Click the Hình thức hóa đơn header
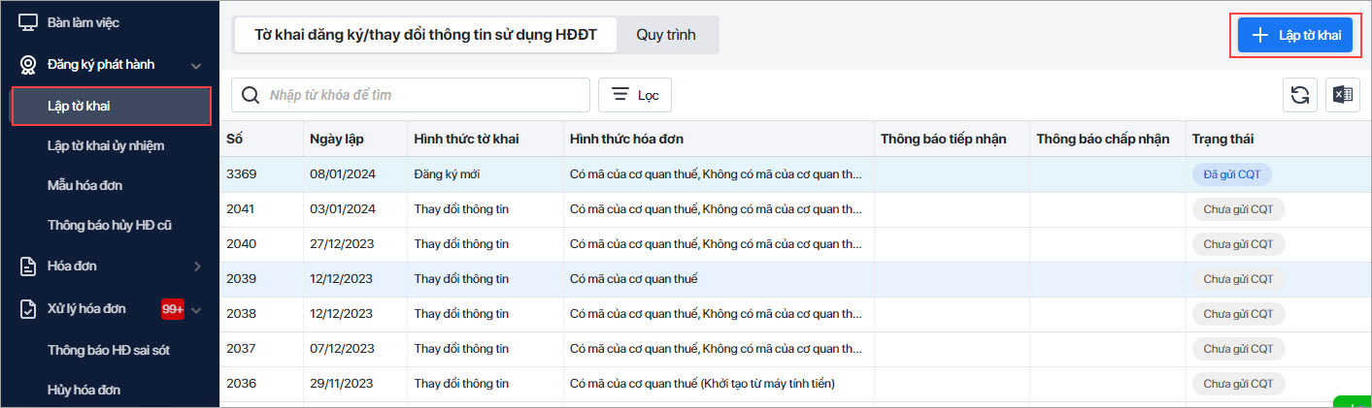This screenshot has height=408, width=1372. coord(627,139)
